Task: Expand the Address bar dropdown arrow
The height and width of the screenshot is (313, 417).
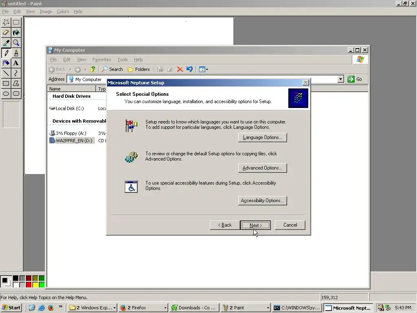Action: 341,79
